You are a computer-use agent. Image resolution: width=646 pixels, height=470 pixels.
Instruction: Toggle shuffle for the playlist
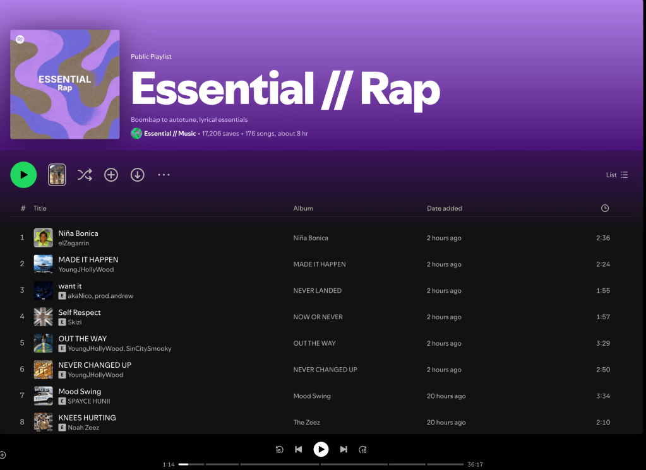click(85, 175)
